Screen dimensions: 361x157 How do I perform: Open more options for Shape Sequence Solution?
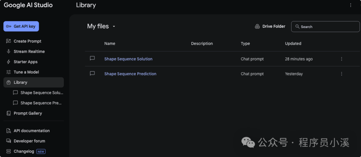342,59
